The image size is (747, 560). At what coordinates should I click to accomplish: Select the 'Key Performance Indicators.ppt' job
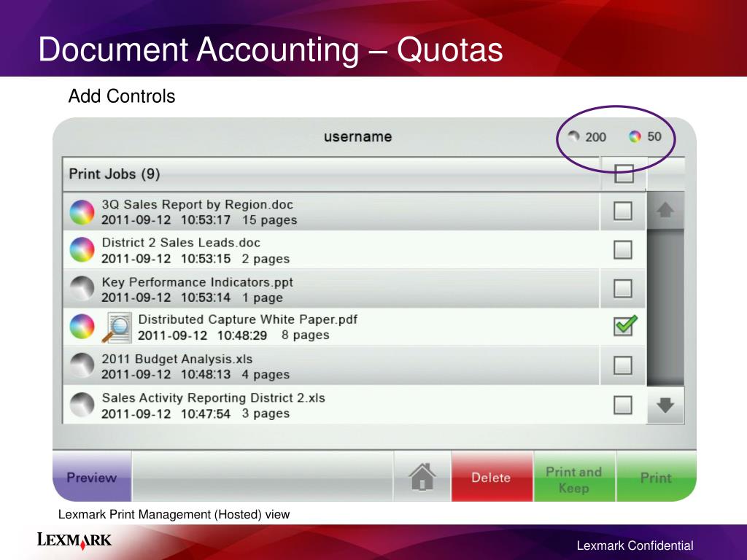(x=330, y=289)
